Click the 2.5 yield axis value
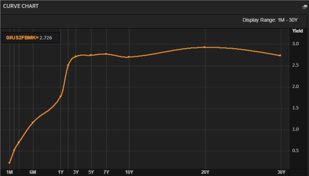 (295, 65)
